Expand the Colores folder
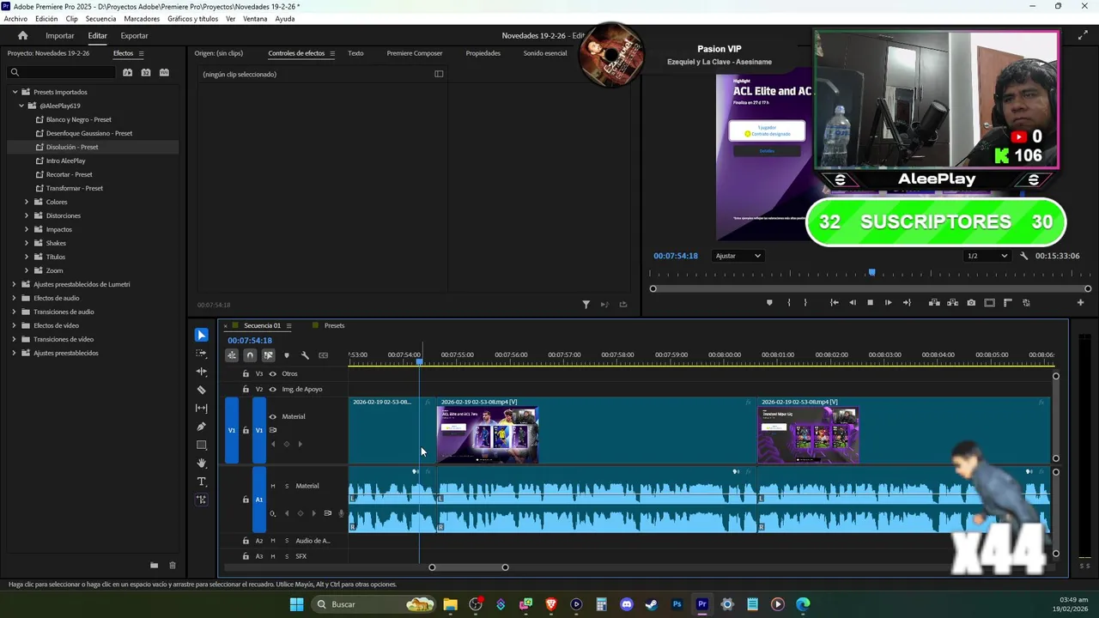Viewport: 1099px width, 618px height. 27,202
